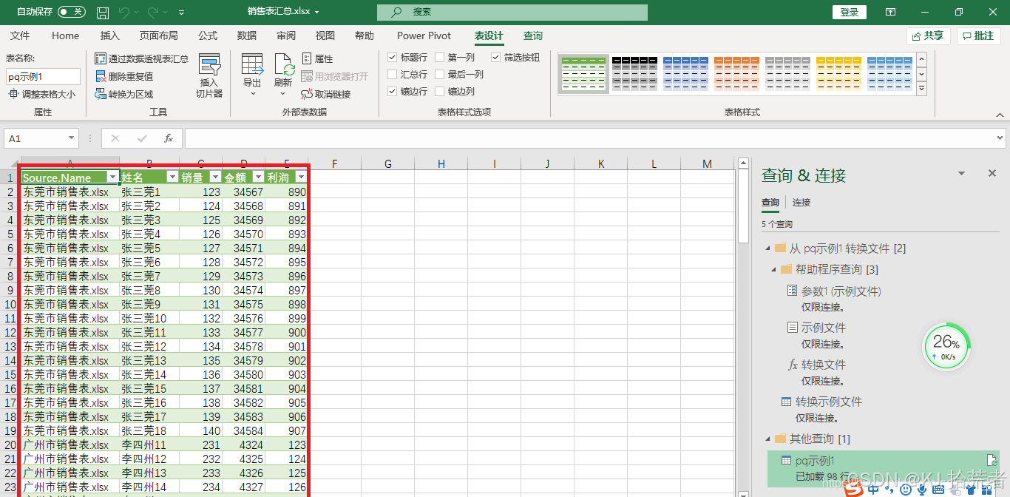Close the Queries & Connections pane
The width and height of the screenshot is (1010, 497).
coord(992,173)
